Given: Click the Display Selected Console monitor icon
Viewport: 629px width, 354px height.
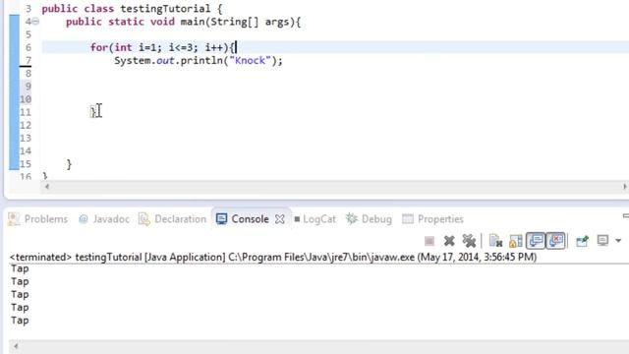Looking at the screenshot, I should coord(602,241).
